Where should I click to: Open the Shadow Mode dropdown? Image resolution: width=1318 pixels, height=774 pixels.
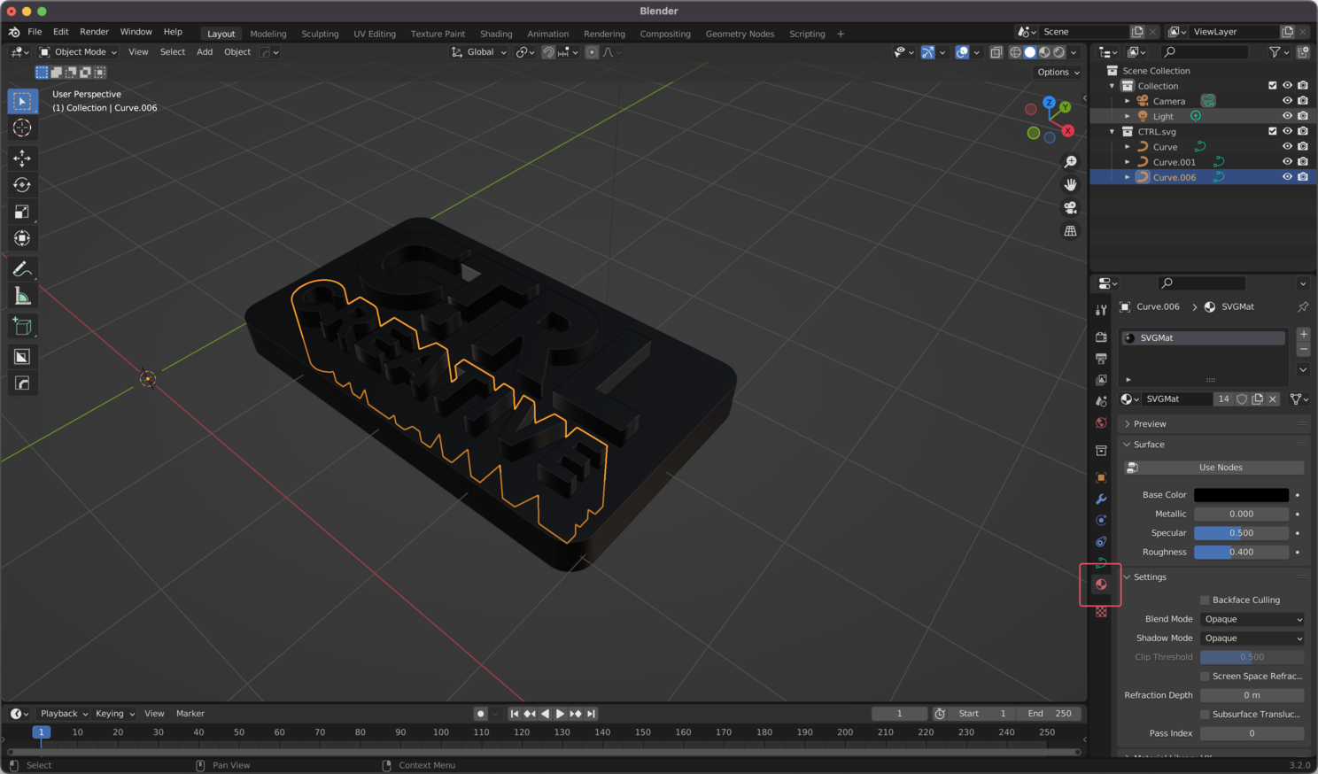[x=1252, y=639]
